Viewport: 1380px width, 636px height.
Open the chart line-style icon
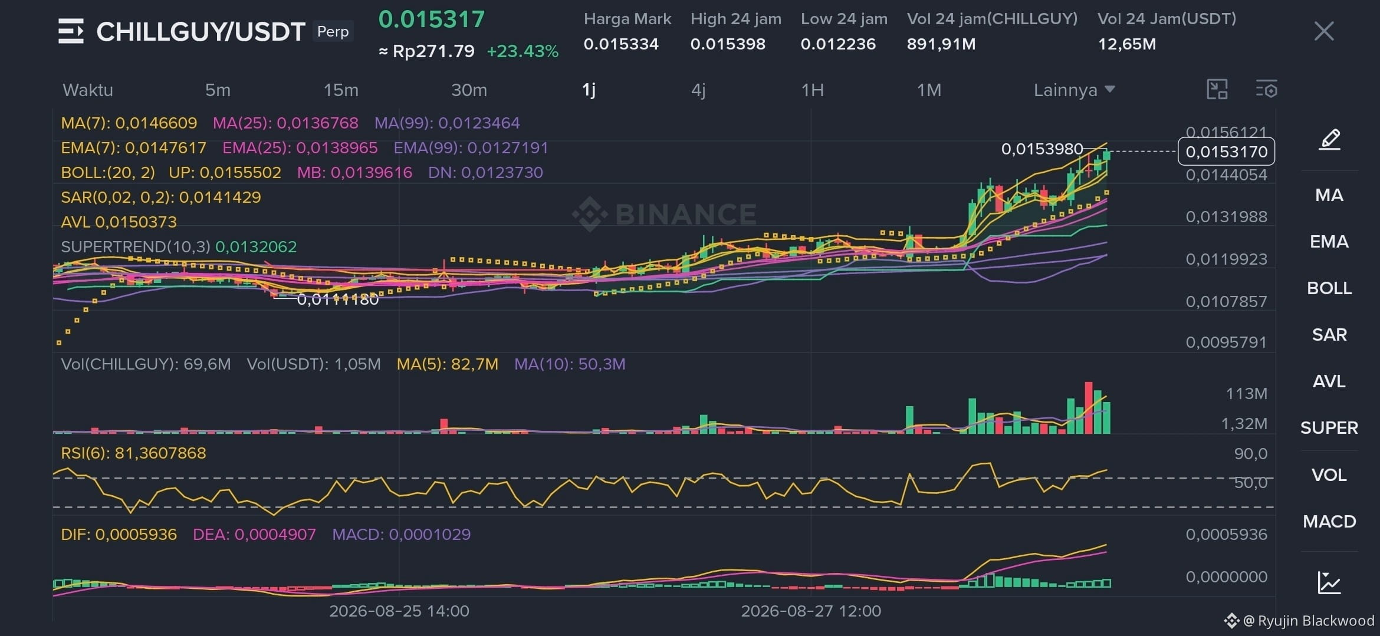point(1329,582)
